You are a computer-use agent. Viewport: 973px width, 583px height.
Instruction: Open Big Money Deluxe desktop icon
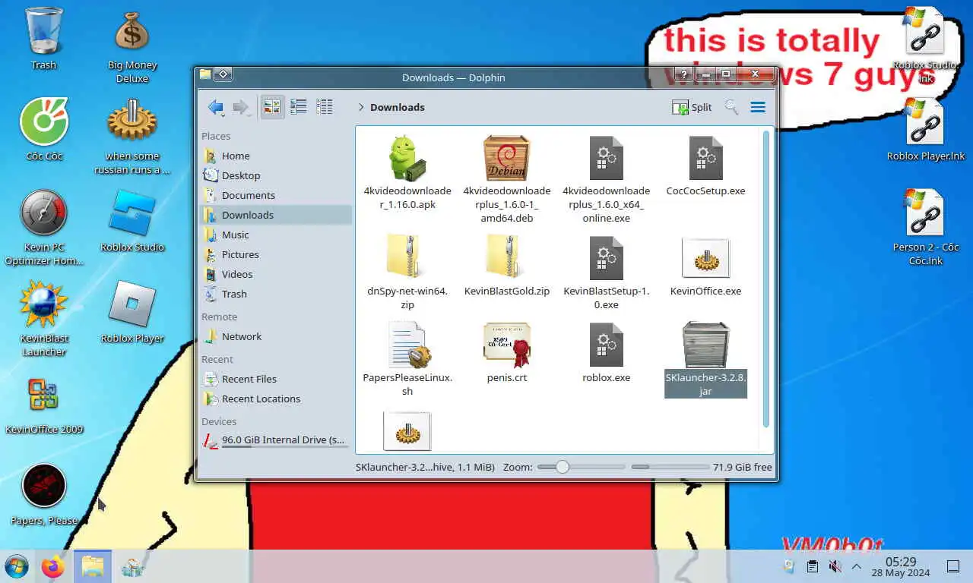pyautogui.click(x=132, y=46)
